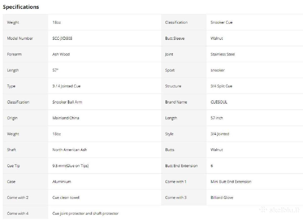Screen dimensions: 303x222
Task: Select the Snooker Cue classification value
Action: (x=221, y=22)
